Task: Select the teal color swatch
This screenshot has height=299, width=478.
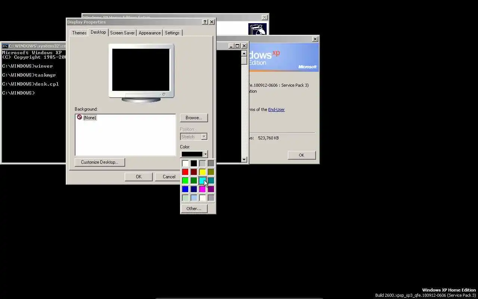Action: (x=211, y=181)
